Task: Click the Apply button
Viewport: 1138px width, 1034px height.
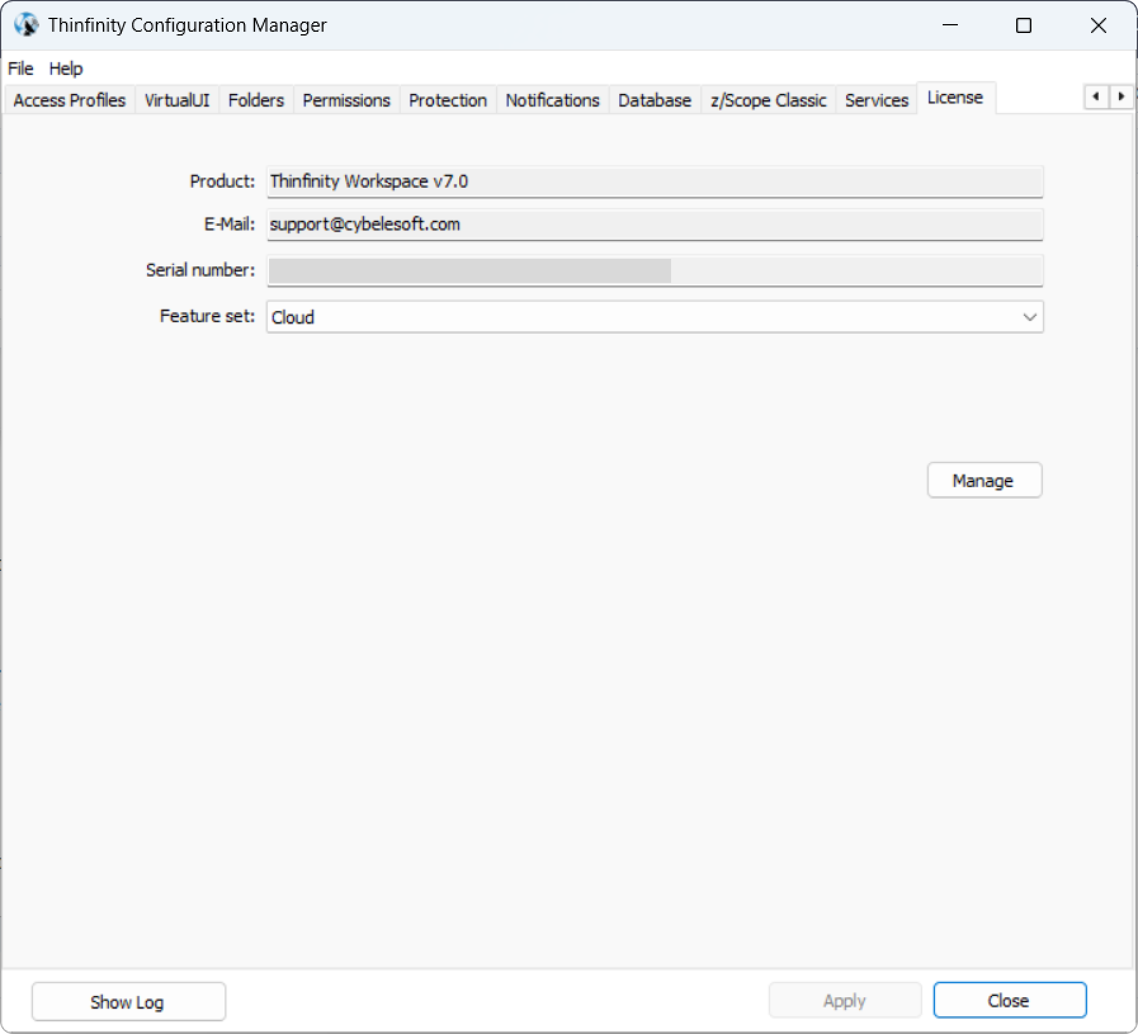Action: pos(845,1000)
